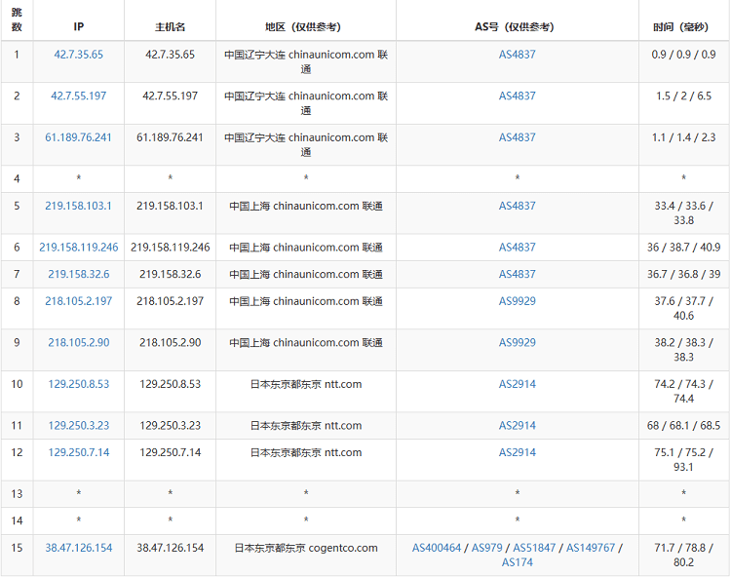Image resolution: width=731 pixels, height=577 pixels.
Task: Select hostname text 219.158.32.6
Action: tap(171, 275)
